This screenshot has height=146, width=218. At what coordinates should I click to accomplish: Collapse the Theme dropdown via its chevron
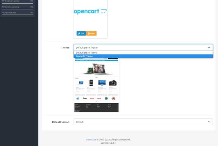tap(209, 48)
